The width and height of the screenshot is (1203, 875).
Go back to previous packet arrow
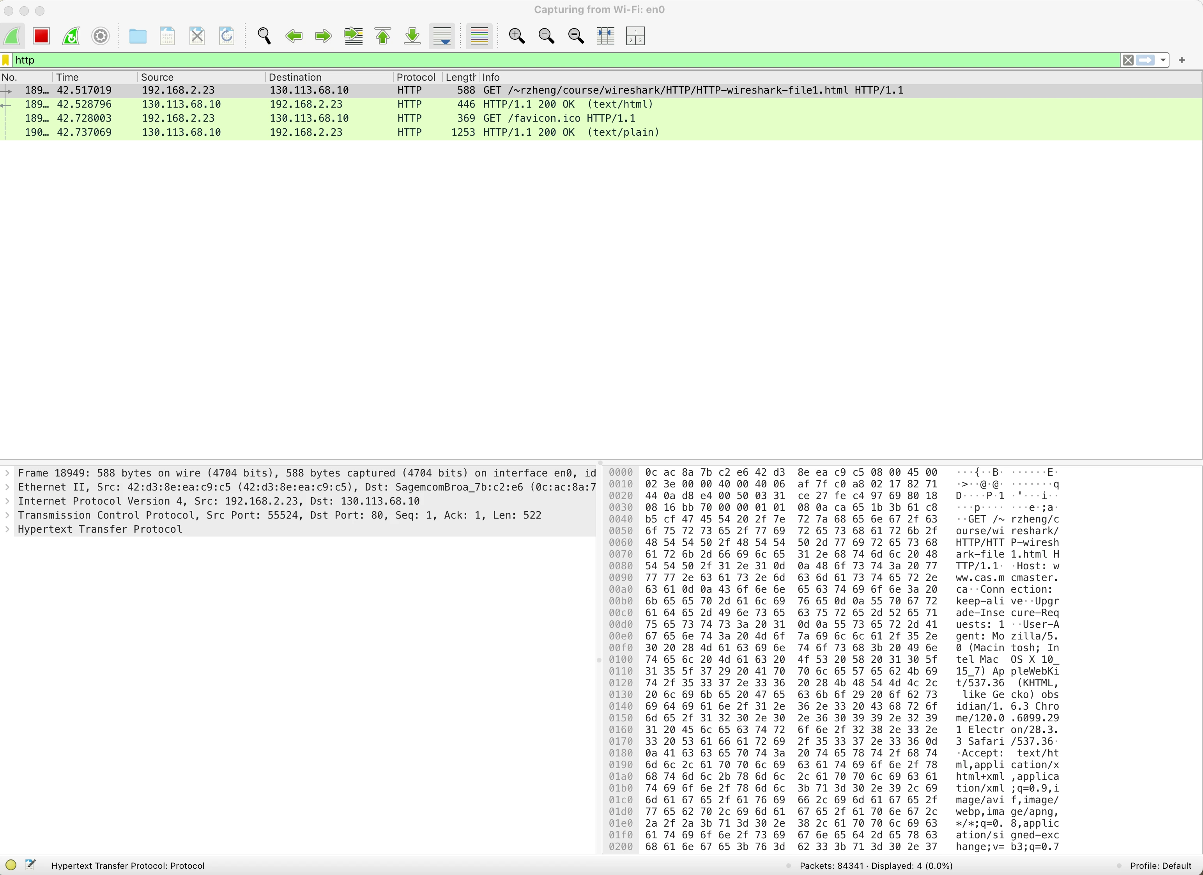pos(294,36)
